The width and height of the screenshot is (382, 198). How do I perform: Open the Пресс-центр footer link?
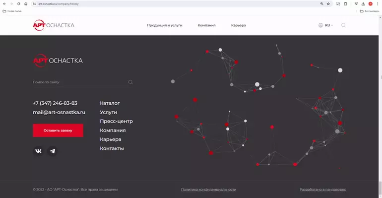(117, 121)
